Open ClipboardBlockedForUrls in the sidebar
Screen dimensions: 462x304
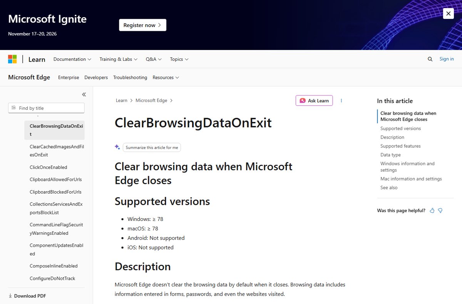tap(55, 192)
